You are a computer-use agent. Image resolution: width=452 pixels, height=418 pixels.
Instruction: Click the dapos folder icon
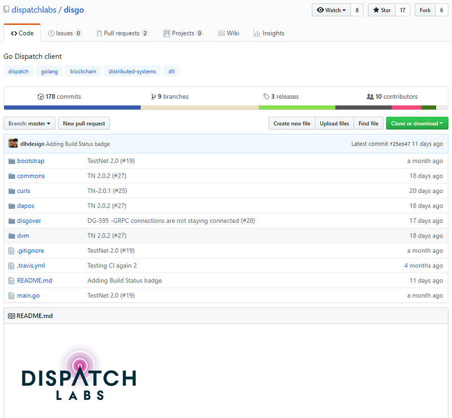[x=11, y=206]
